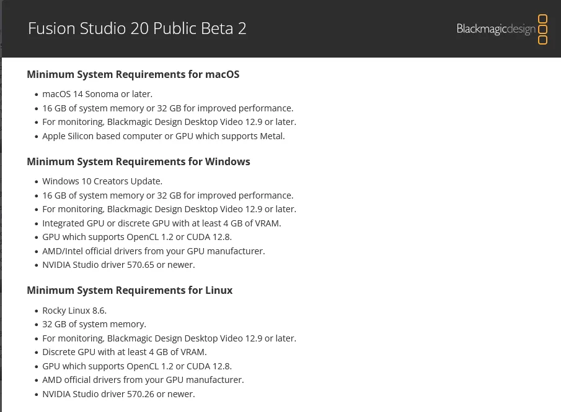Click the Integrated GPU or discrete GPU line
Image resolution: width=561 pixels, height=412 pixels.
click(x=162, y=223)
